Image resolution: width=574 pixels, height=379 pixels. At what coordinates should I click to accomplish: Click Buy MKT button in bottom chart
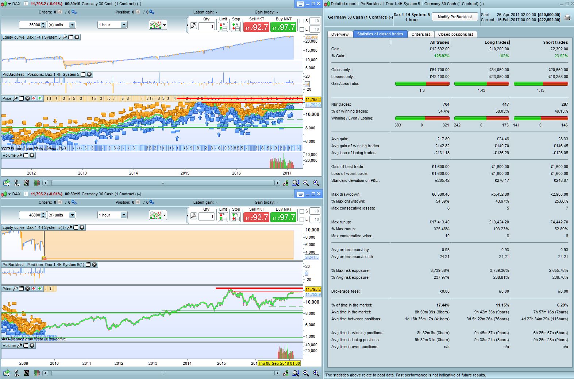tap(284, 217)
